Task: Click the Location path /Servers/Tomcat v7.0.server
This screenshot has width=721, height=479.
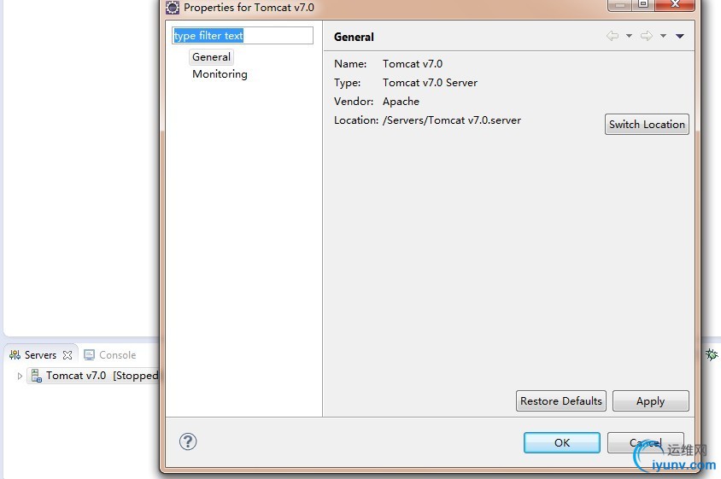Action: click(x=452, y=120)
